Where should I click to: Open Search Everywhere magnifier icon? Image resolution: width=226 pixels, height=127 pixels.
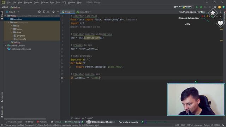(215, 7)
